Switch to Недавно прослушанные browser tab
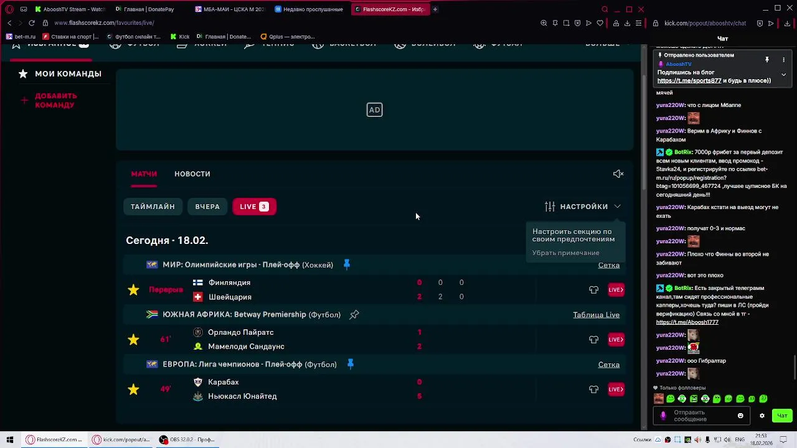Viewport: 797px width, 448px height. pyautogui.click(x=309, y=9)
